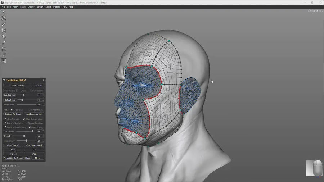Select the Bridge tool icon
This screenshot has width=324, height=182.
[4, 30]
